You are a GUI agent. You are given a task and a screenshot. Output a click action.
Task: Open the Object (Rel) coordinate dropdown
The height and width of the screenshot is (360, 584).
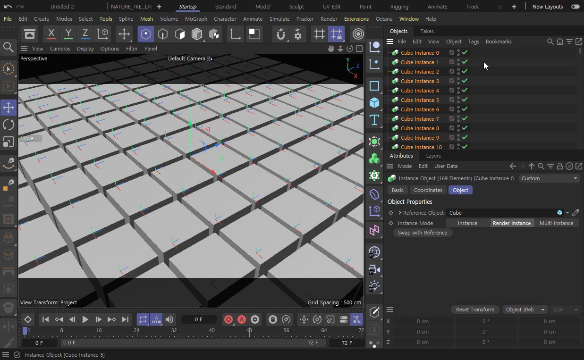tap(525, 310)
